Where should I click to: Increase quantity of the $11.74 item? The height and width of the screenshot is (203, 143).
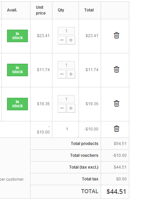(71, 74)
